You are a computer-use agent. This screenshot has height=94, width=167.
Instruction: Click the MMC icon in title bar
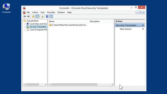click(x=24, y=8)
